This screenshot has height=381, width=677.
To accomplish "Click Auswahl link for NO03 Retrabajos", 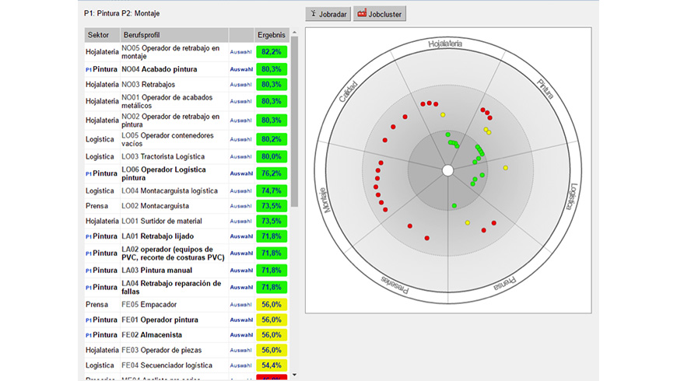I will coord(241,85).
